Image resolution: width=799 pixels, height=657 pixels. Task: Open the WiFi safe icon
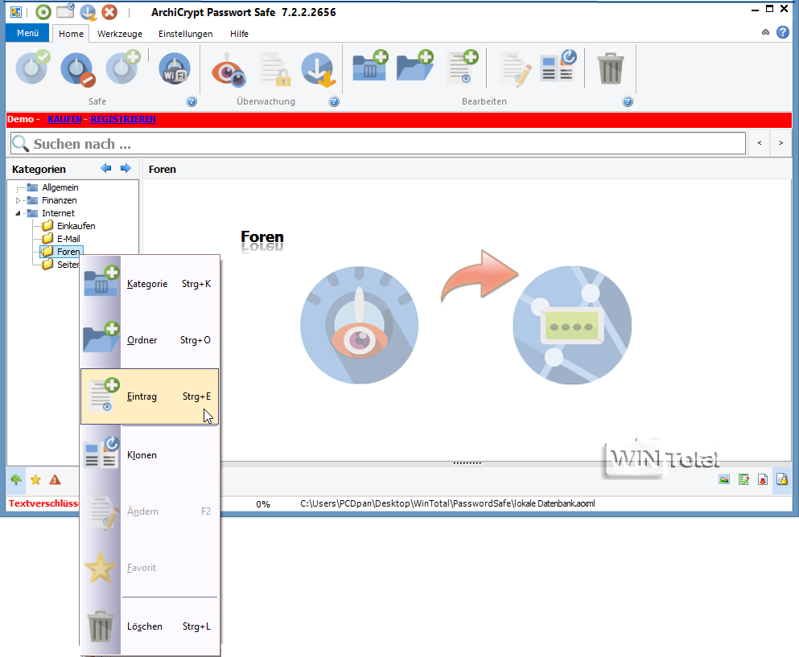[175, 69]
